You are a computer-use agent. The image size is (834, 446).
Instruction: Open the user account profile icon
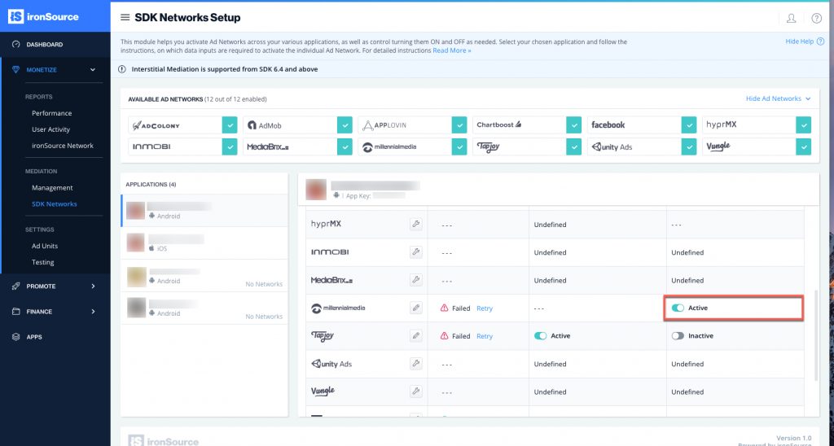[x=791, y=18]
